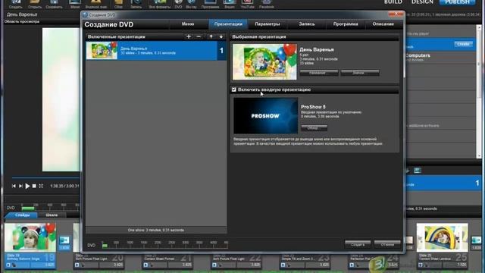Screen dimensions: 485x273
Task: Click slide 22 duration value 3.625
Action: (x=255, y=265)
